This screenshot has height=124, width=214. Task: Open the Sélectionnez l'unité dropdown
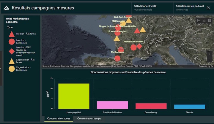tap(152, 8)
